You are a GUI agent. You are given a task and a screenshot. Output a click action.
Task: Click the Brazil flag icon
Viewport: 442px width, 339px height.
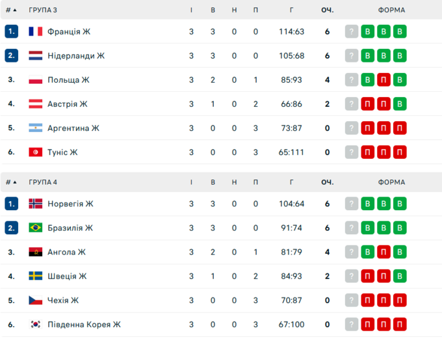click(x=36, y=228)
